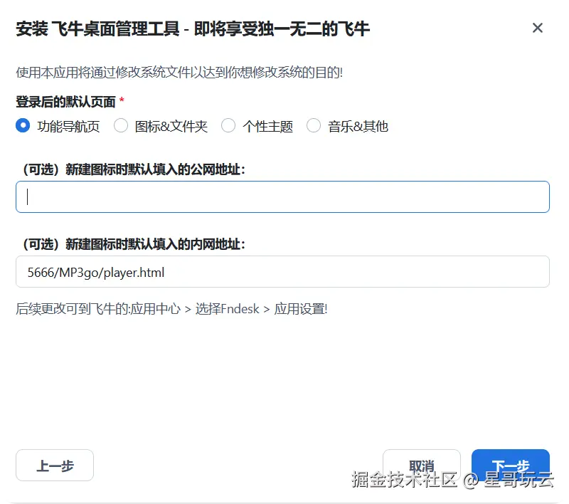This screenshot has width=569, height=504.
Task: Proceed with the 下一步 button
Action: click(x=511, y=465)
